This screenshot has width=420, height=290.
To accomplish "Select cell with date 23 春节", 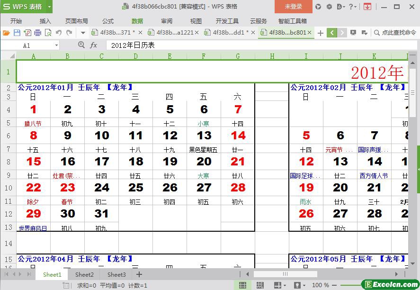I will [x=68, y=187].
